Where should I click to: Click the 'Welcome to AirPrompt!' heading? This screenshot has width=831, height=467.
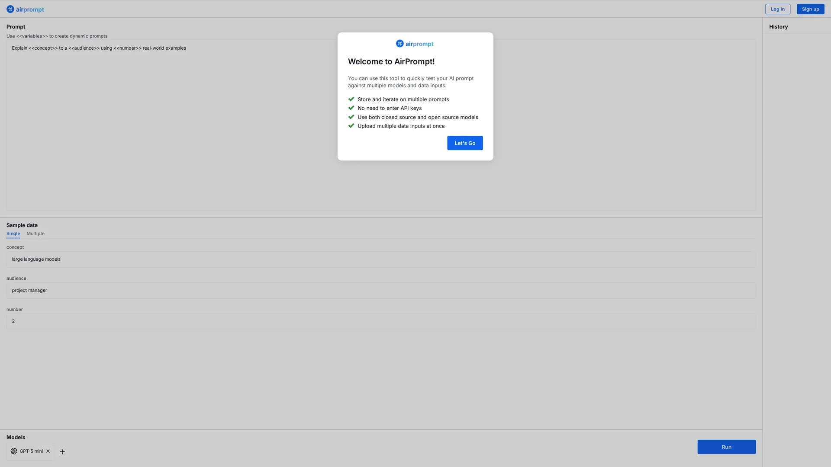pyautogui.click(x=391, y=61)
